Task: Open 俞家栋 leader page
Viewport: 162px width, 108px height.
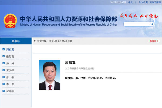Action: [x=10, y=91]
